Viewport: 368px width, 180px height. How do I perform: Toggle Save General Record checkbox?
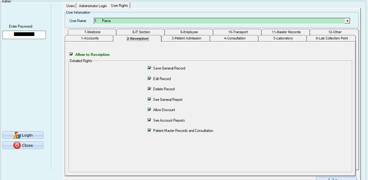tap(149, 68)
